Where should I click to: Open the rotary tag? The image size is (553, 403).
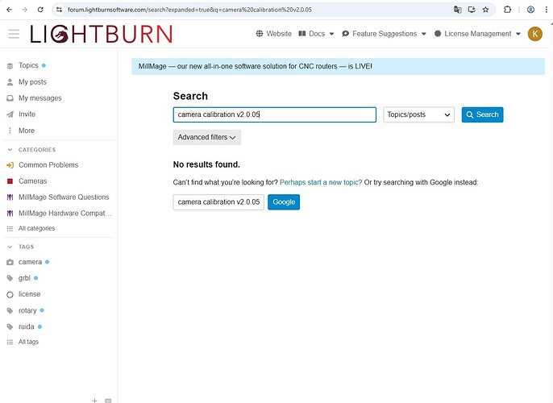27,310
